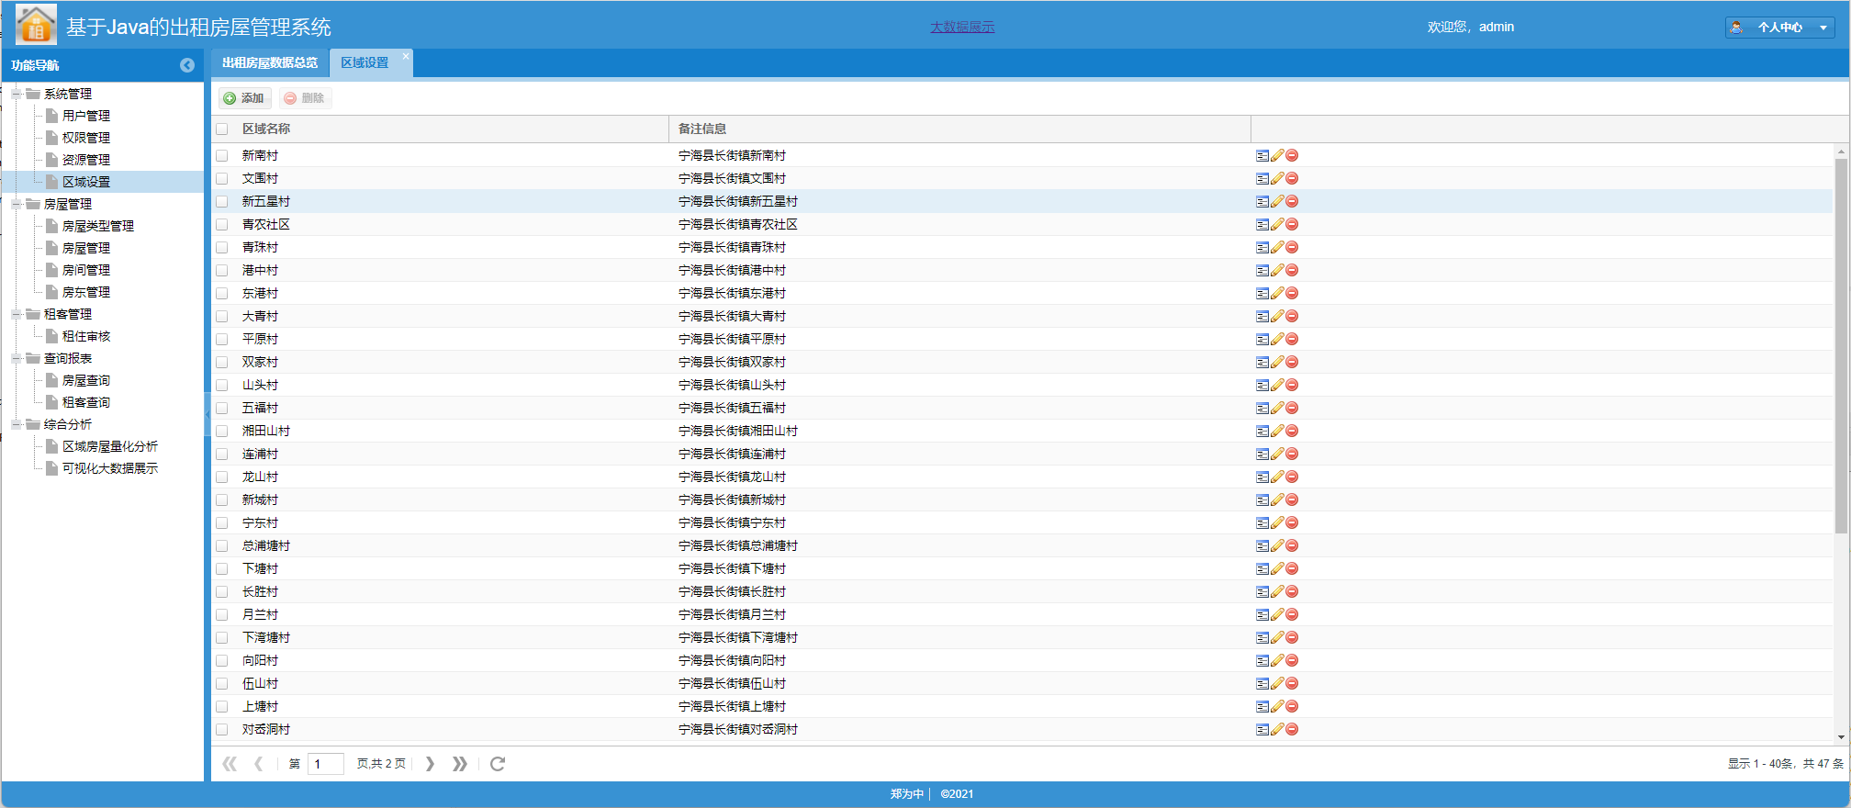The height and width of the screenshot is (808, 1851).
Task: Switch to 出租房屋数据总览 tab
Action: point(270,63)
